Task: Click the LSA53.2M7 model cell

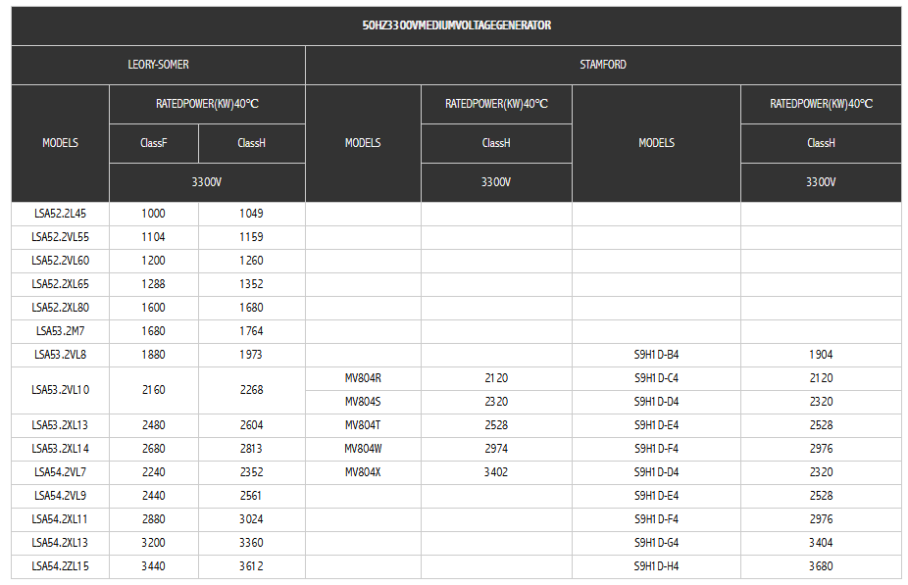Action: coord(60,331)
